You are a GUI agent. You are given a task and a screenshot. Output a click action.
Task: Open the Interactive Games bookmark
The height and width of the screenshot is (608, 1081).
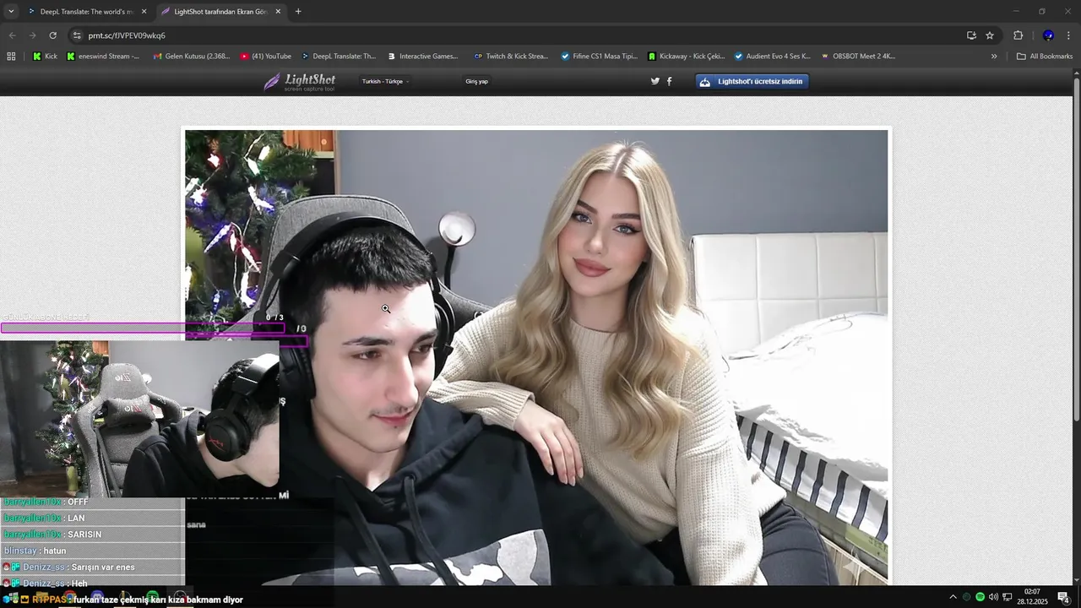tap(422, 57)
